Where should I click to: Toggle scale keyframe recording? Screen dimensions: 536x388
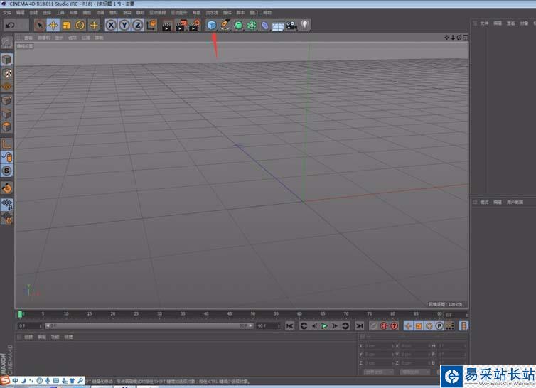tap(419, 326)
